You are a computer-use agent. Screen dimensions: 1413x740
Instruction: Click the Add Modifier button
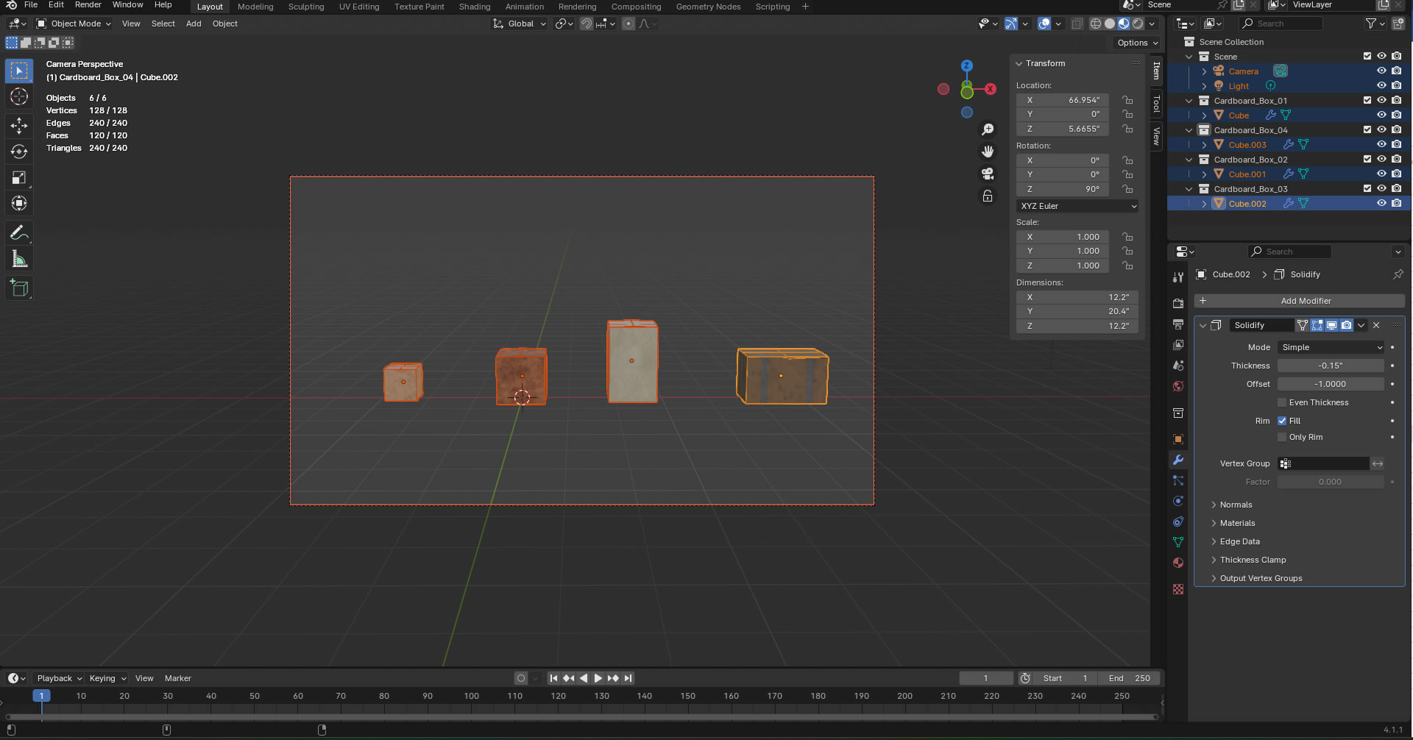[1300, 301]
